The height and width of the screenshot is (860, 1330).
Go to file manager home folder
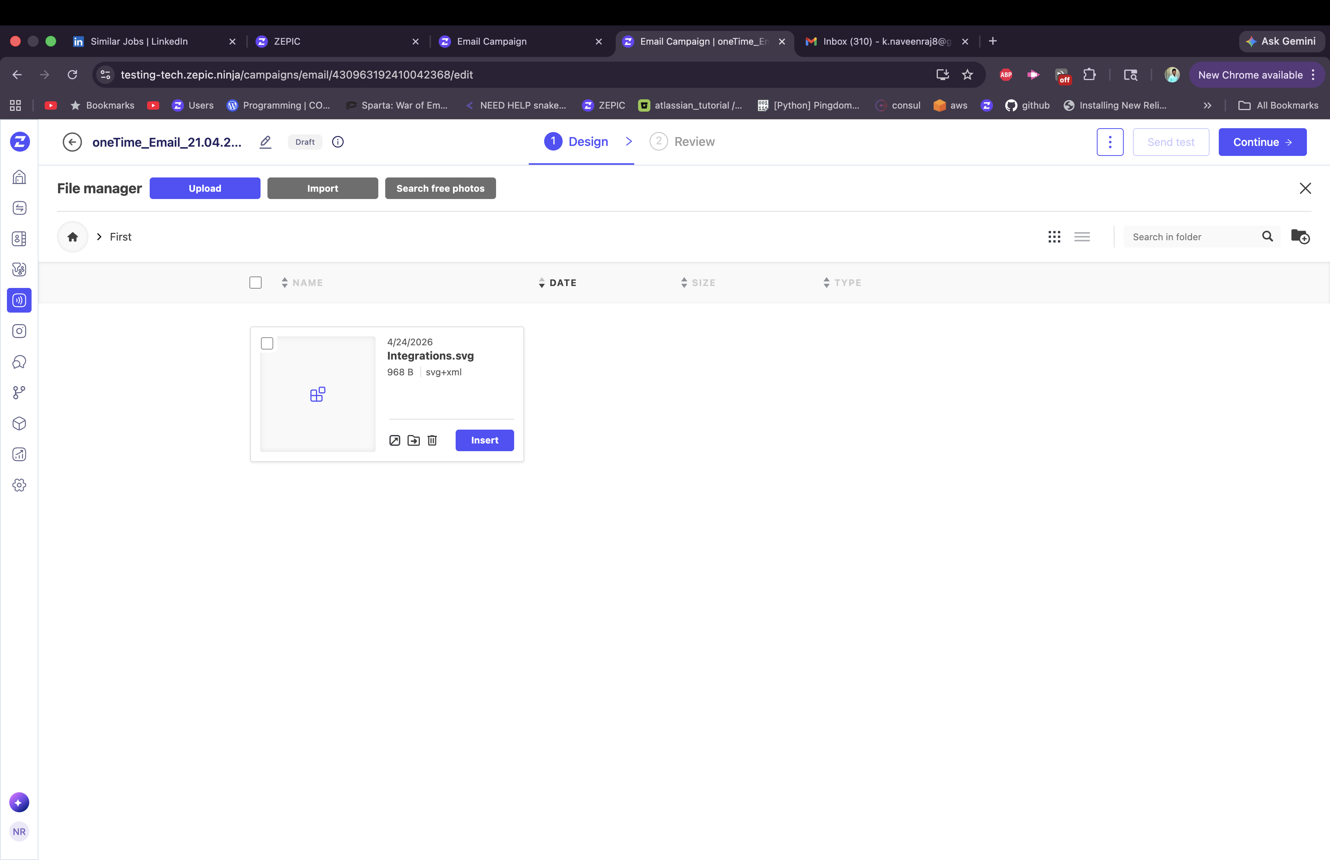73,237
